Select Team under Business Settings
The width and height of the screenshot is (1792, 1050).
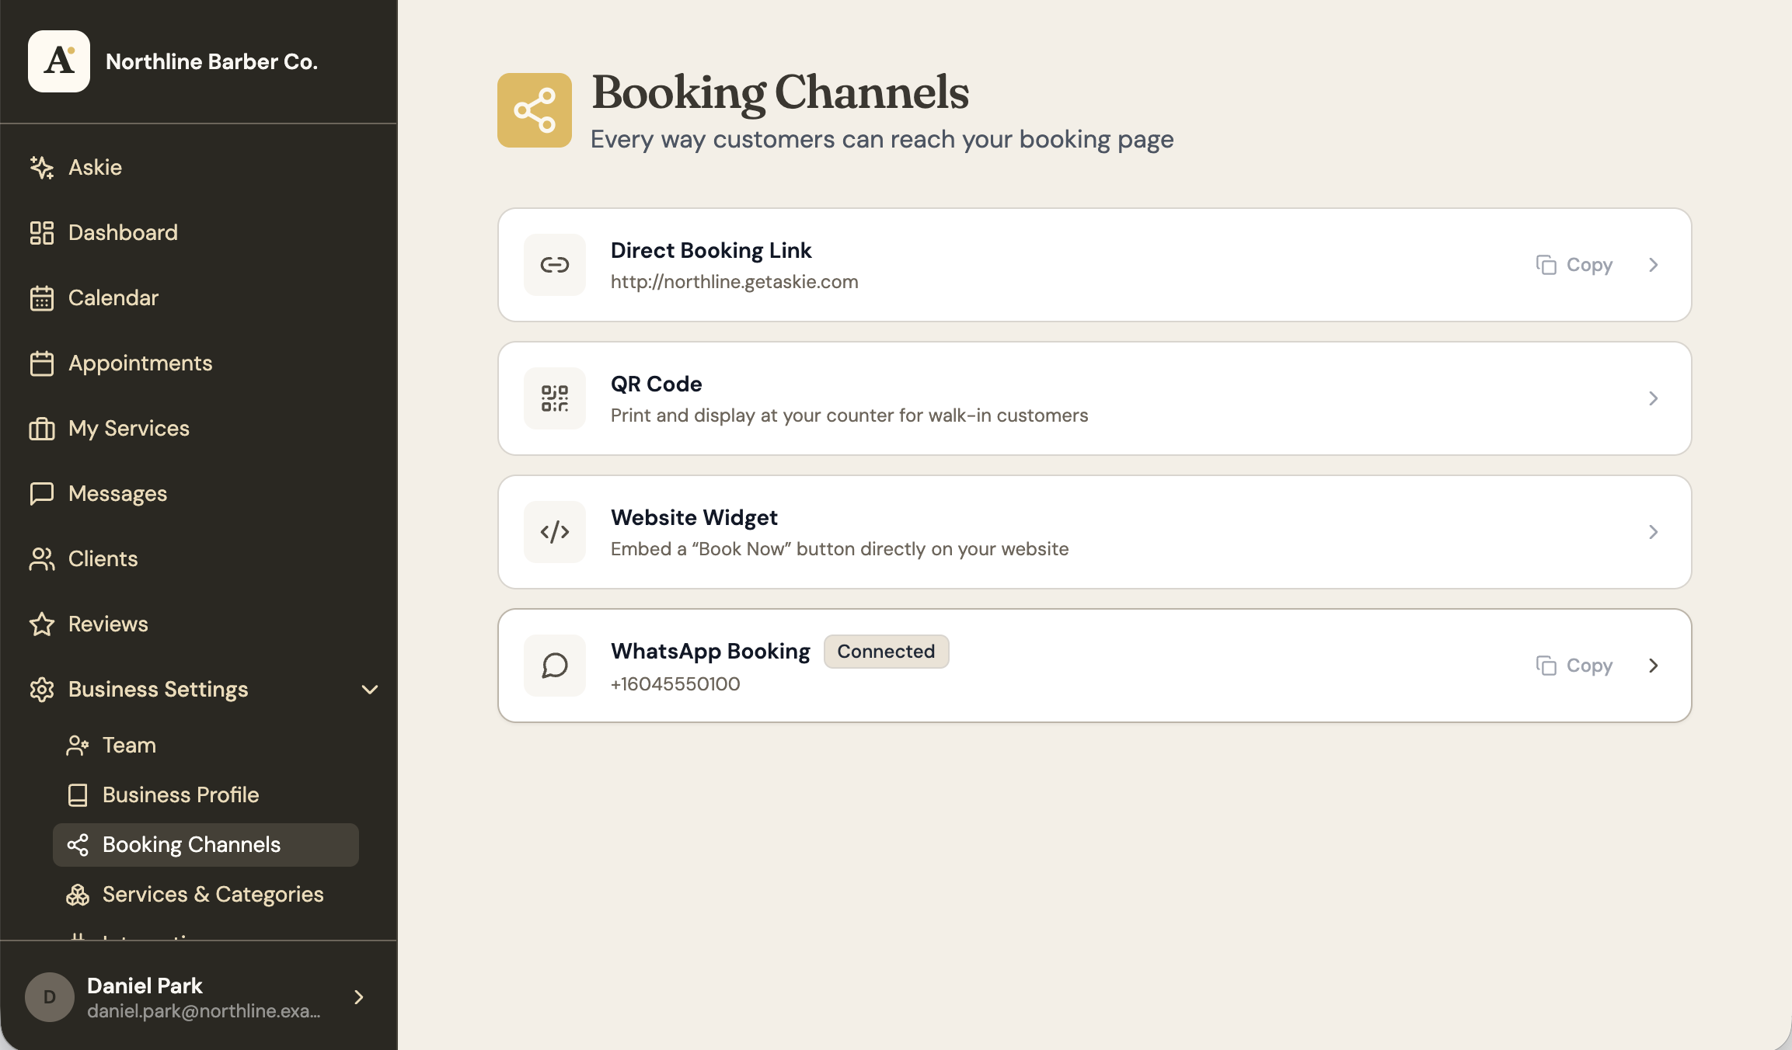(206, 745)
